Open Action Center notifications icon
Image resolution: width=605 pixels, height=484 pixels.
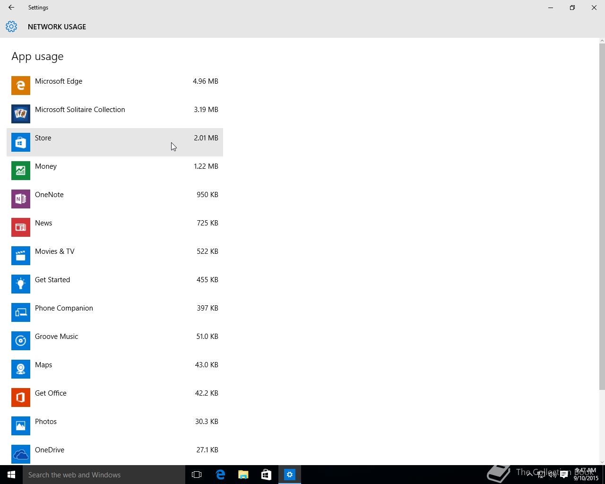[564, 475]
